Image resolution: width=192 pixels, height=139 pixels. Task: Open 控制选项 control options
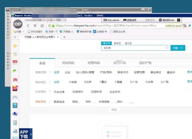(x=130, y=20)
